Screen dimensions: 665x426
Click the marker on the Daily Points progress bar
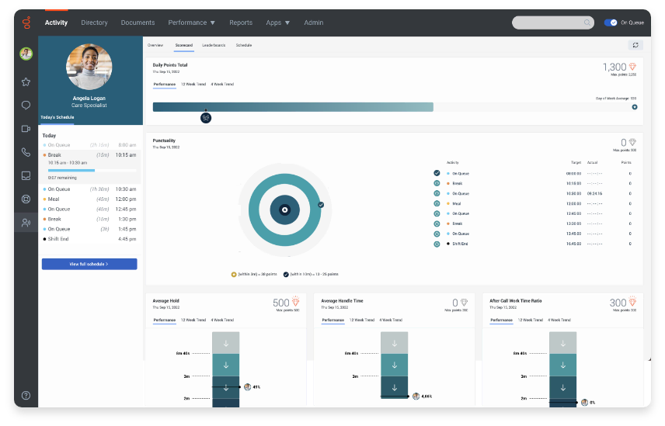(206, 118)
